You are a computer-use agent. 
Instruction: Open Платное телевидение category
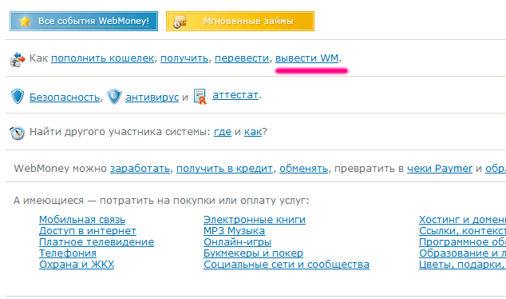click(97, 241)
